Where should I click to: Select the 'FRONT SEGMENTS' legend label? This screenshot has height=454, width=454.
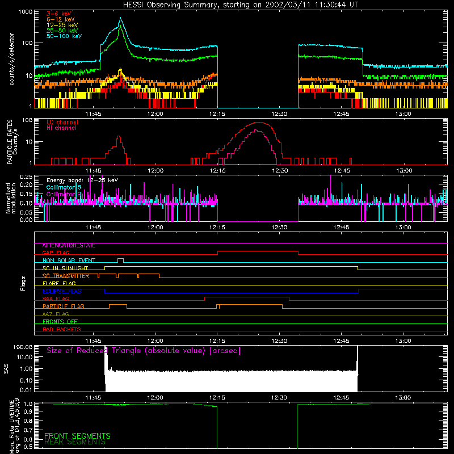77,436
